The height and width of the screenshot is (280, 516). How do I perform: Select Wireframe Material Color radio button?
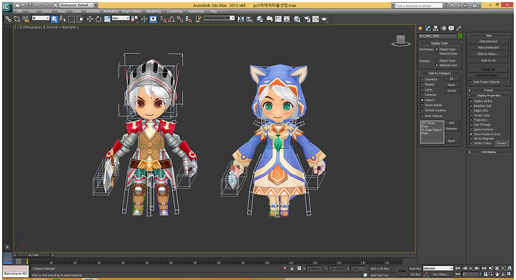437,53
